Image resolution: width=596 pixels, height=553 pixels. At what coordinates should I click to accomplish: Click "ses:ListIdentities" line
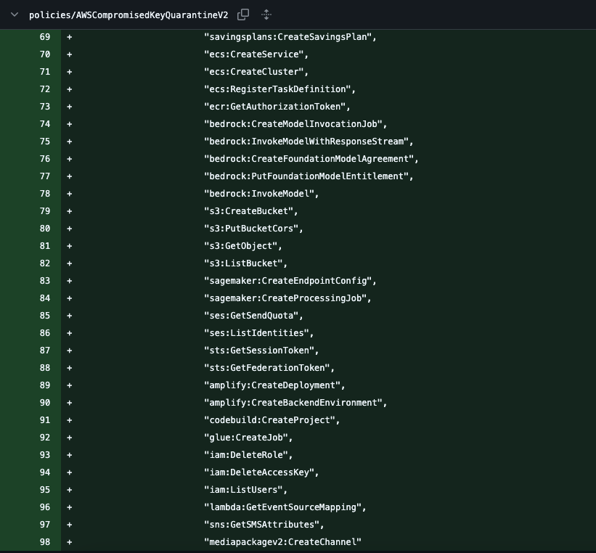click(x=259, y=333)
